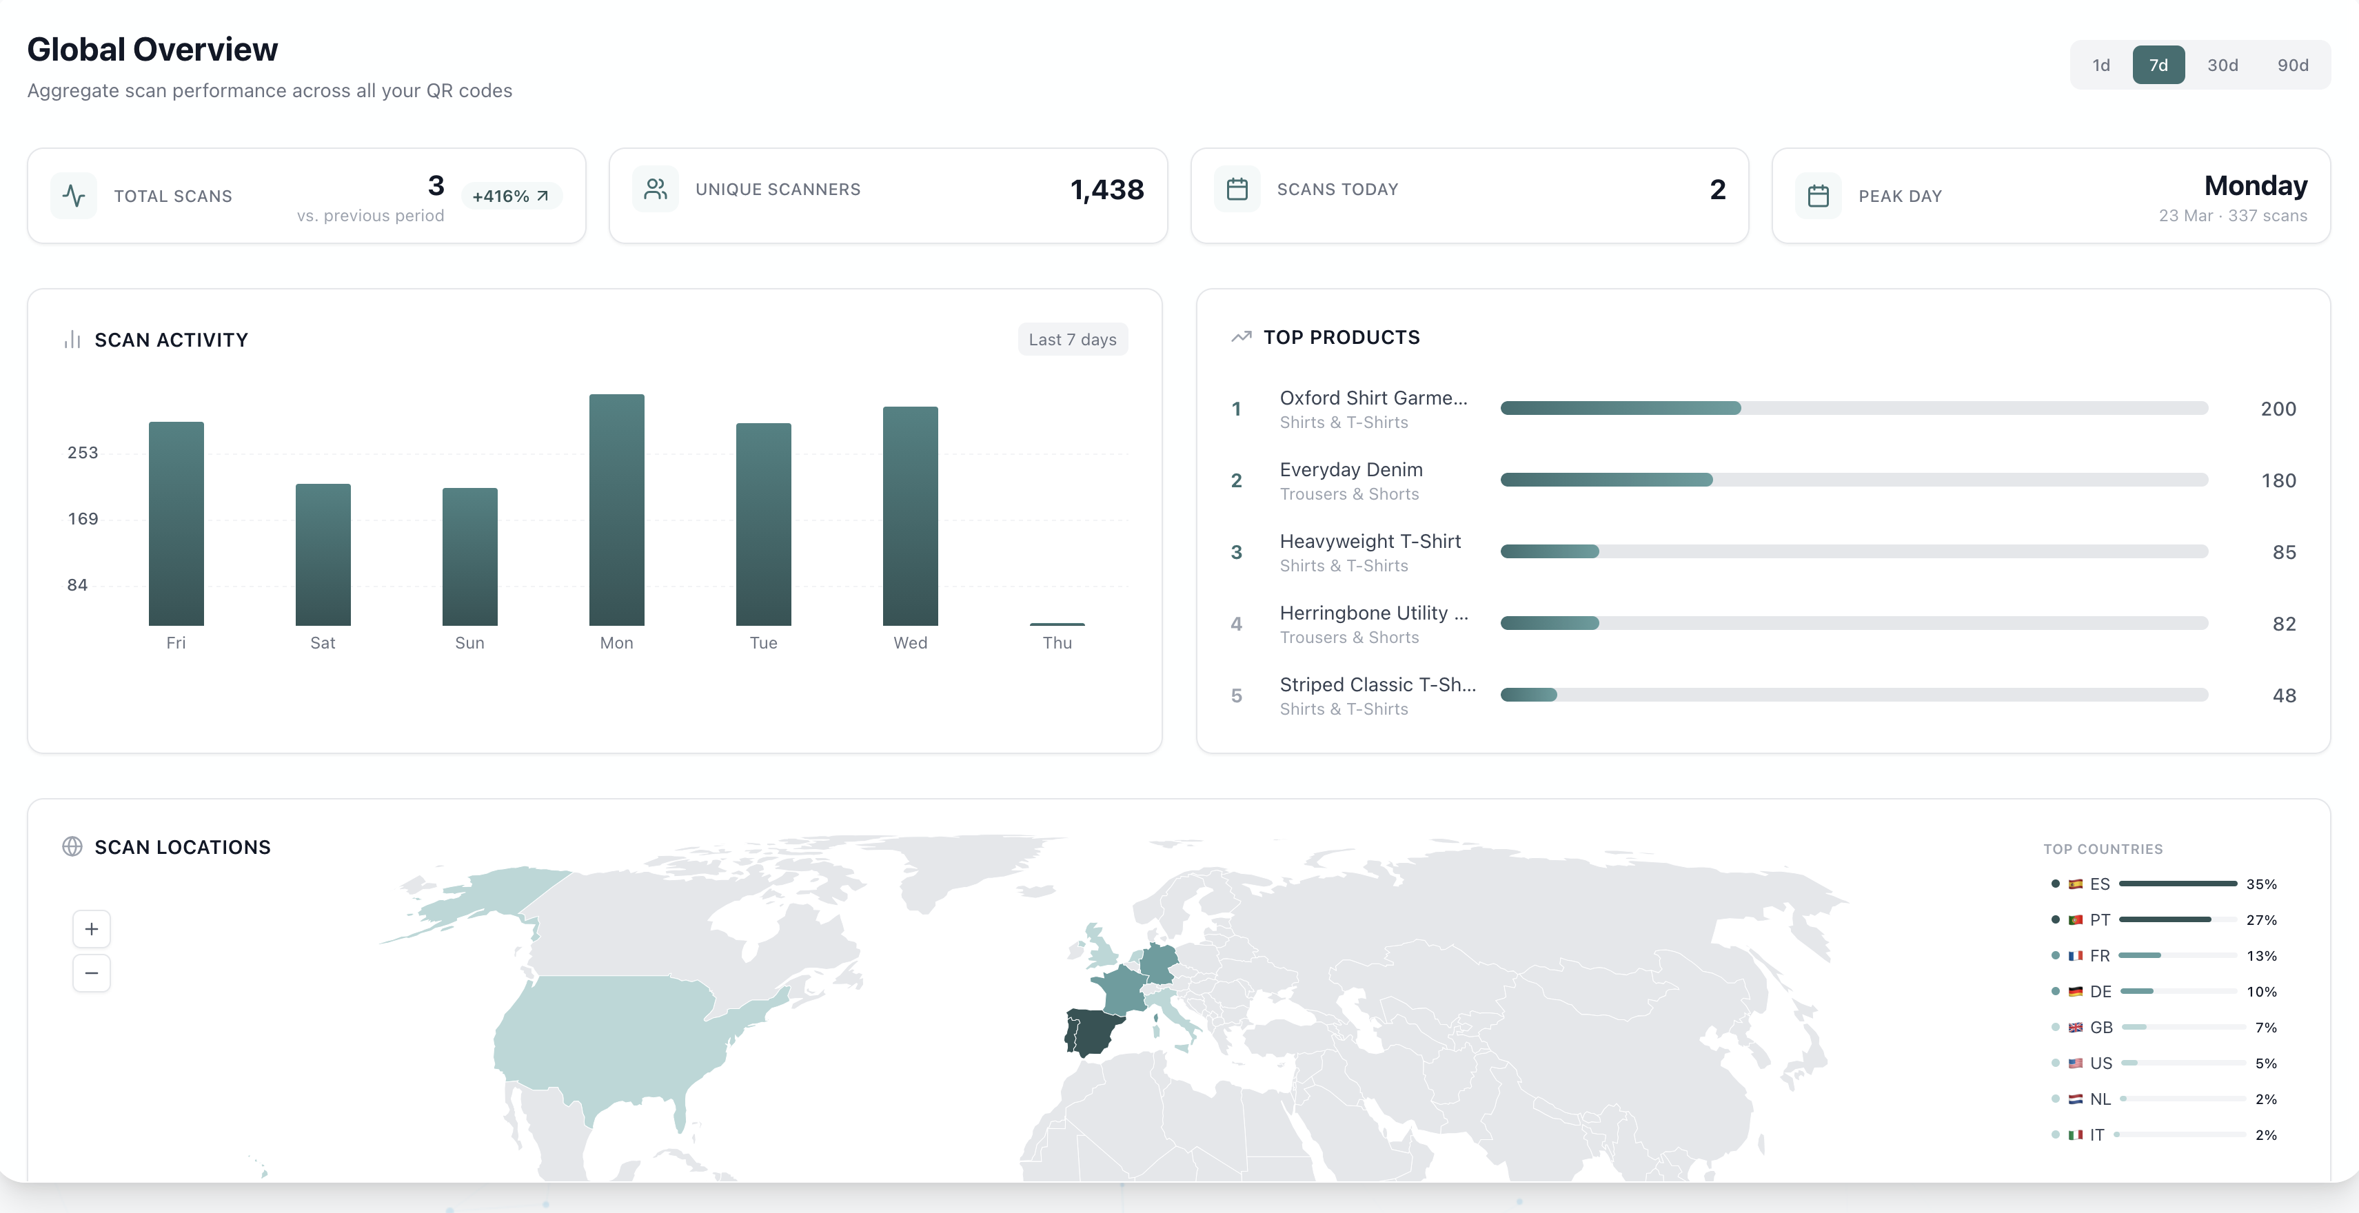Image resolution: width=2359 pixels, height=1213 pixels.
Task: Click the Scans Today calendar icon
Action: pyautogui.click(x=1237, y=190)
